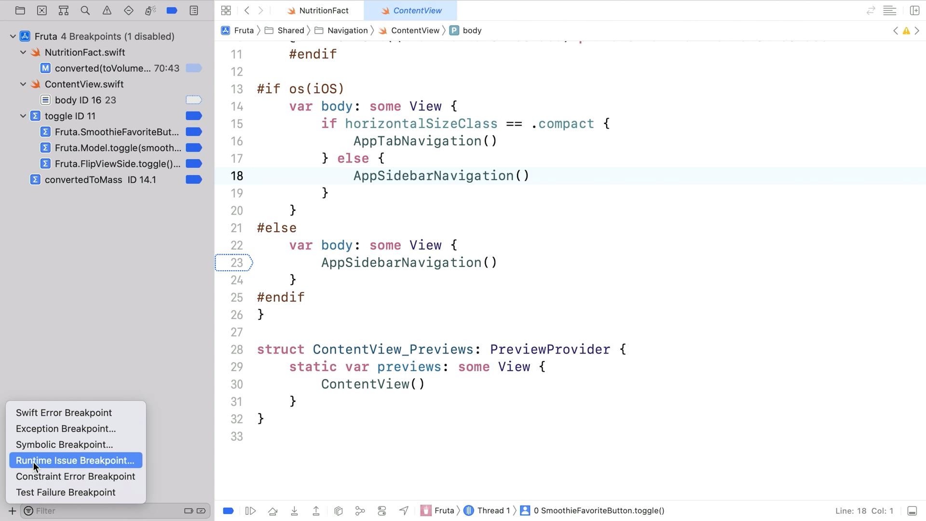
Task: Disable the Fruta.Model.toggle(smooth... breakpoint
Action: click(x=194, y=148)
